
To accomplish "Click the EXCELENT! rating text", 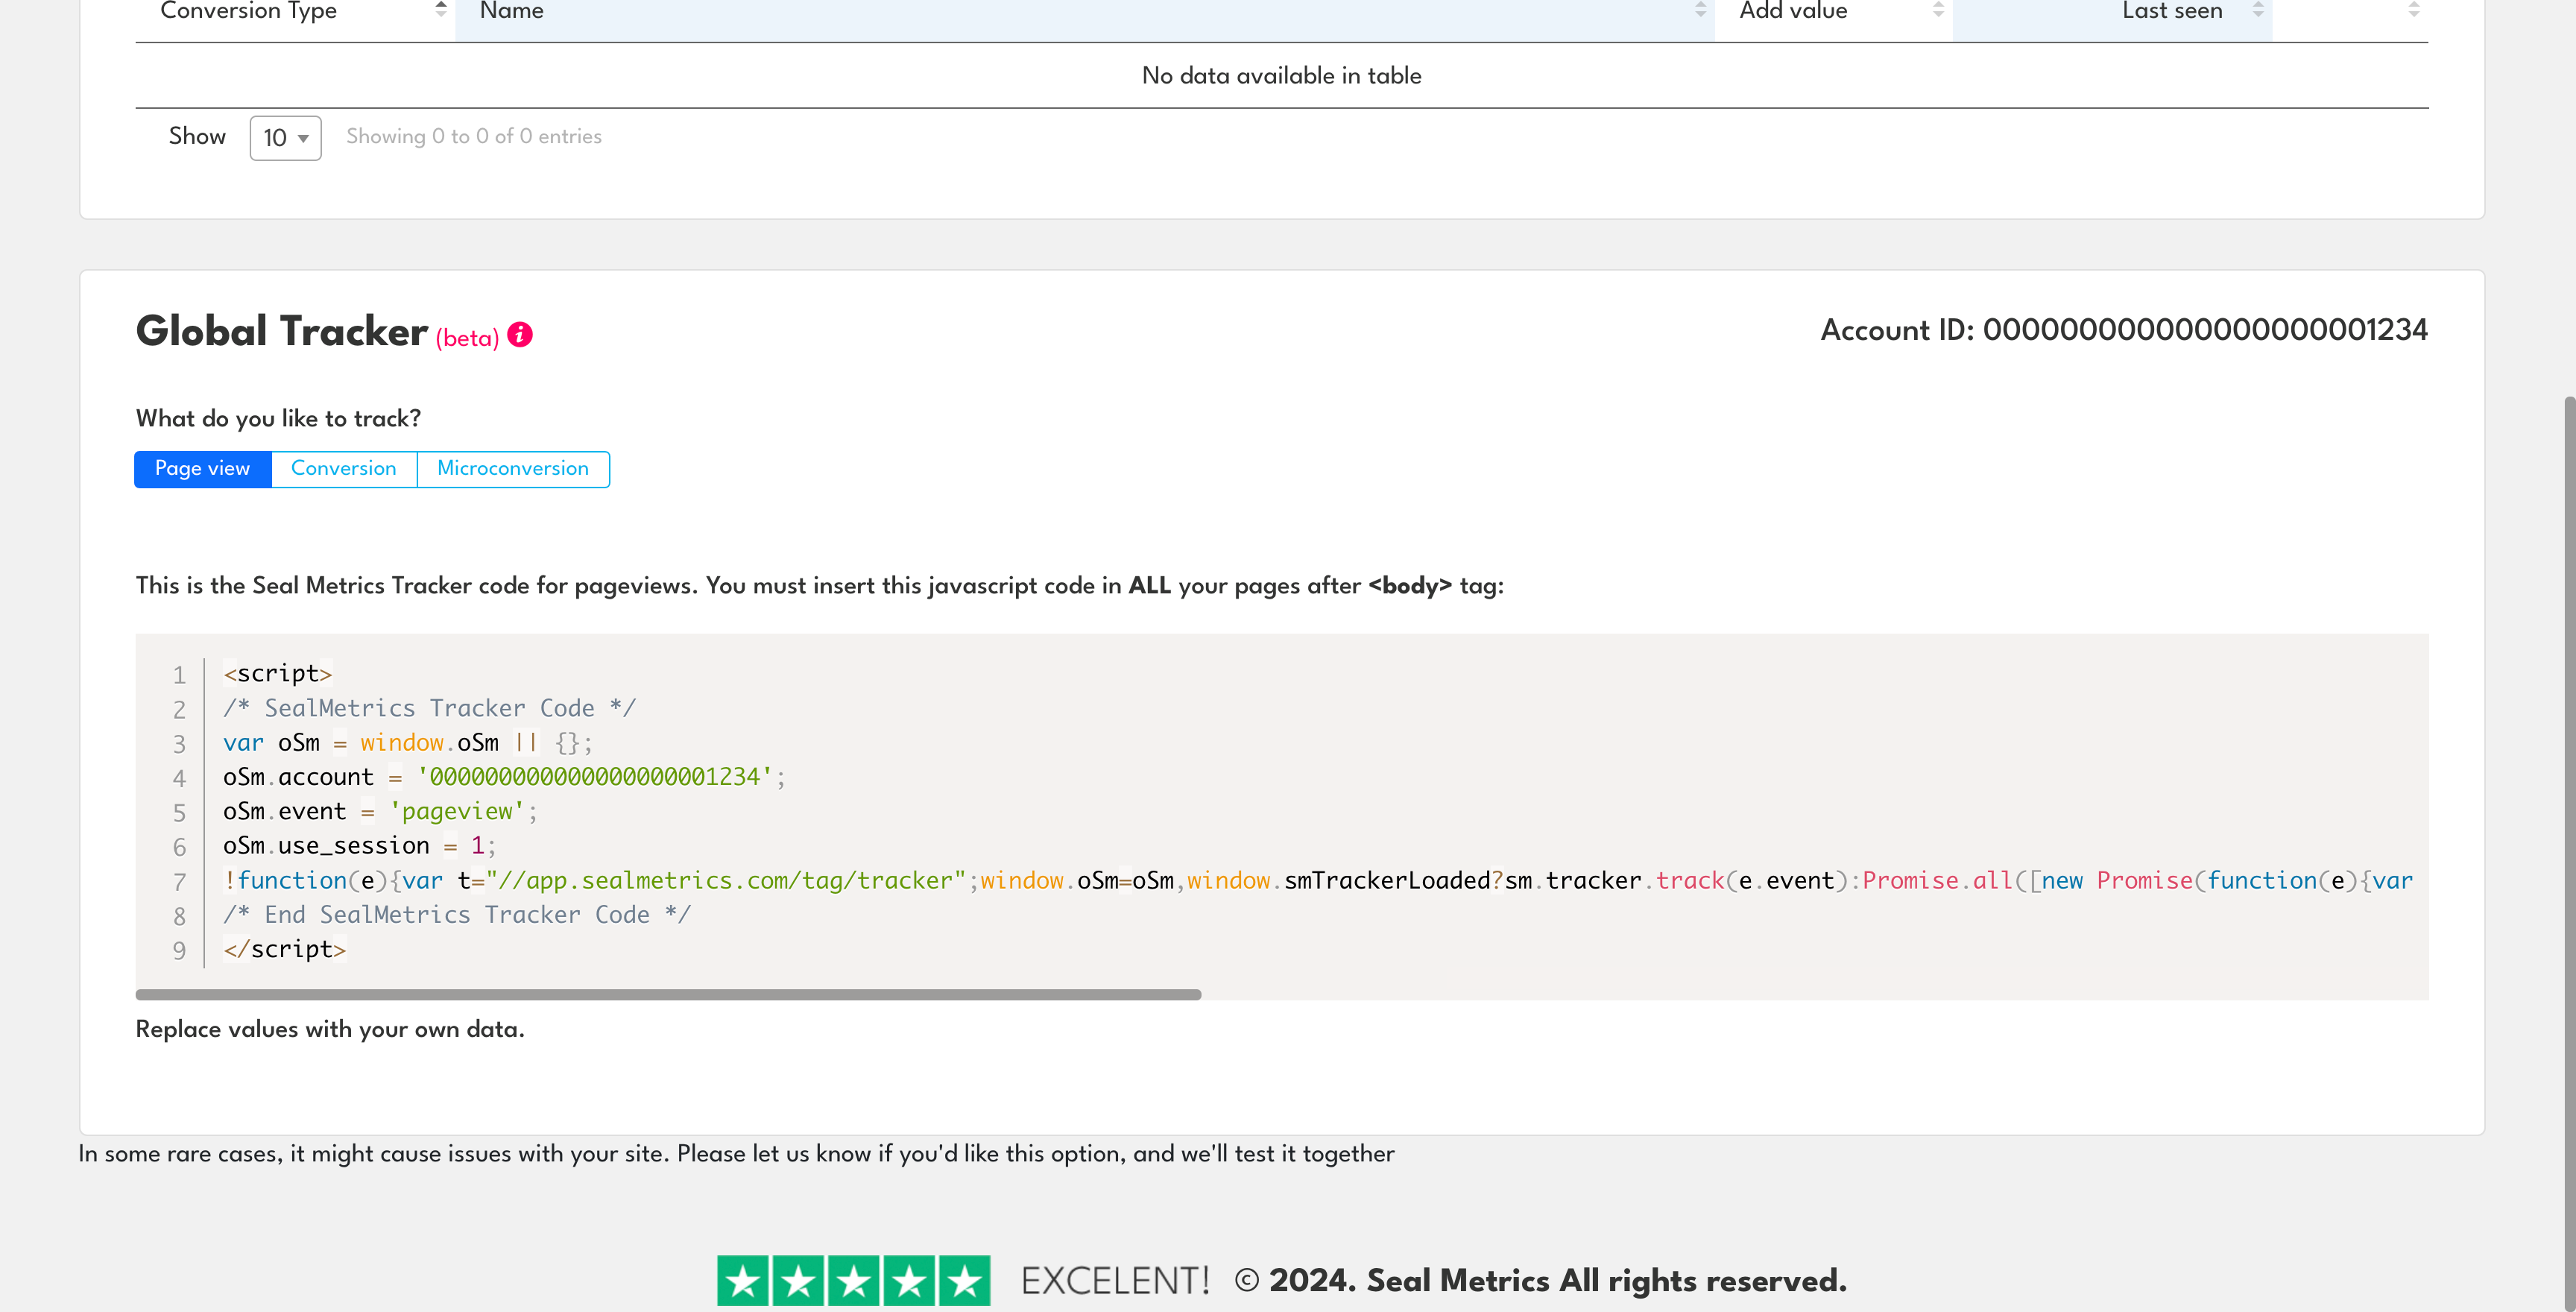I will [x=1114, y=1279].
